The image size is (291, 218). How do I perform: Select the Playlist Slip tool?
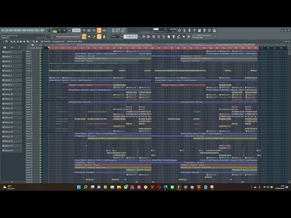(24, 41)
